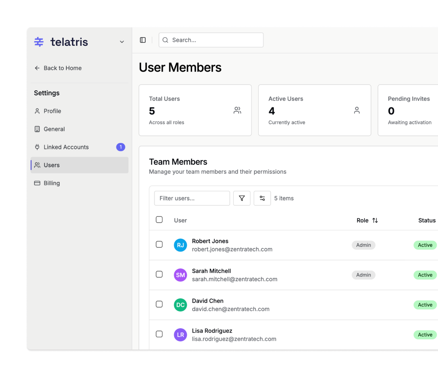Image resolution: width=438 pixels, height=377 pixels.
Task: Open the workspace switcher chevron next to telatris
Action: pyautogui.click(x=121, y=42)
